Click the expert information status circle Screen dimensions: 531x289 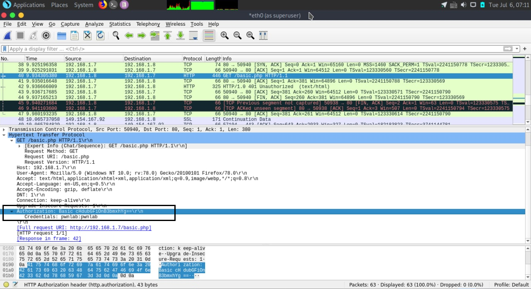pos(6,285)
